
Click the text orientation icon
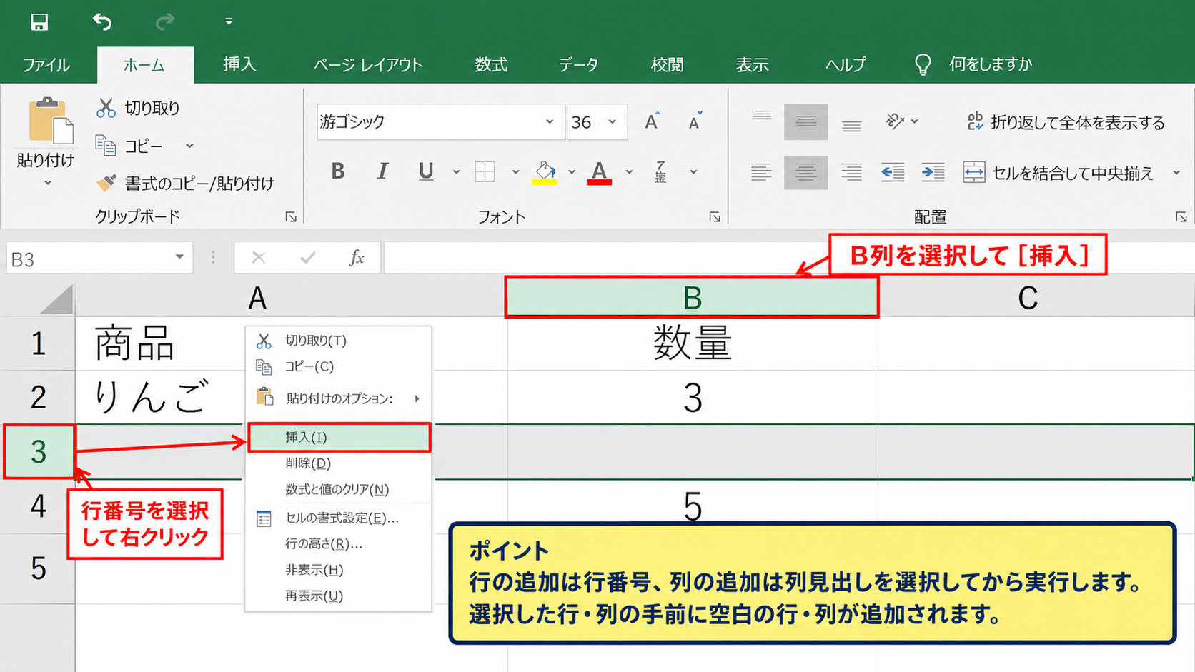coord(895,121)
